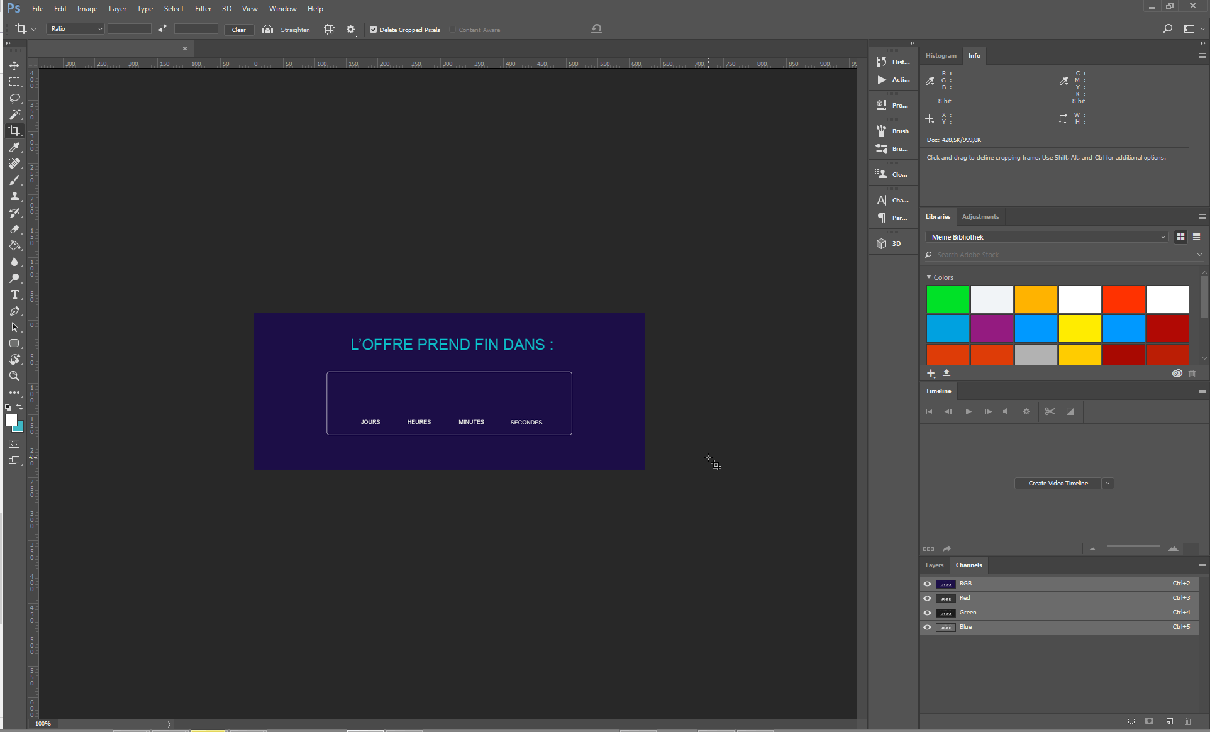
Task: Open Meine Bibliothek library dropdown
Action: pyautogui.click(x=1047, y=237)
